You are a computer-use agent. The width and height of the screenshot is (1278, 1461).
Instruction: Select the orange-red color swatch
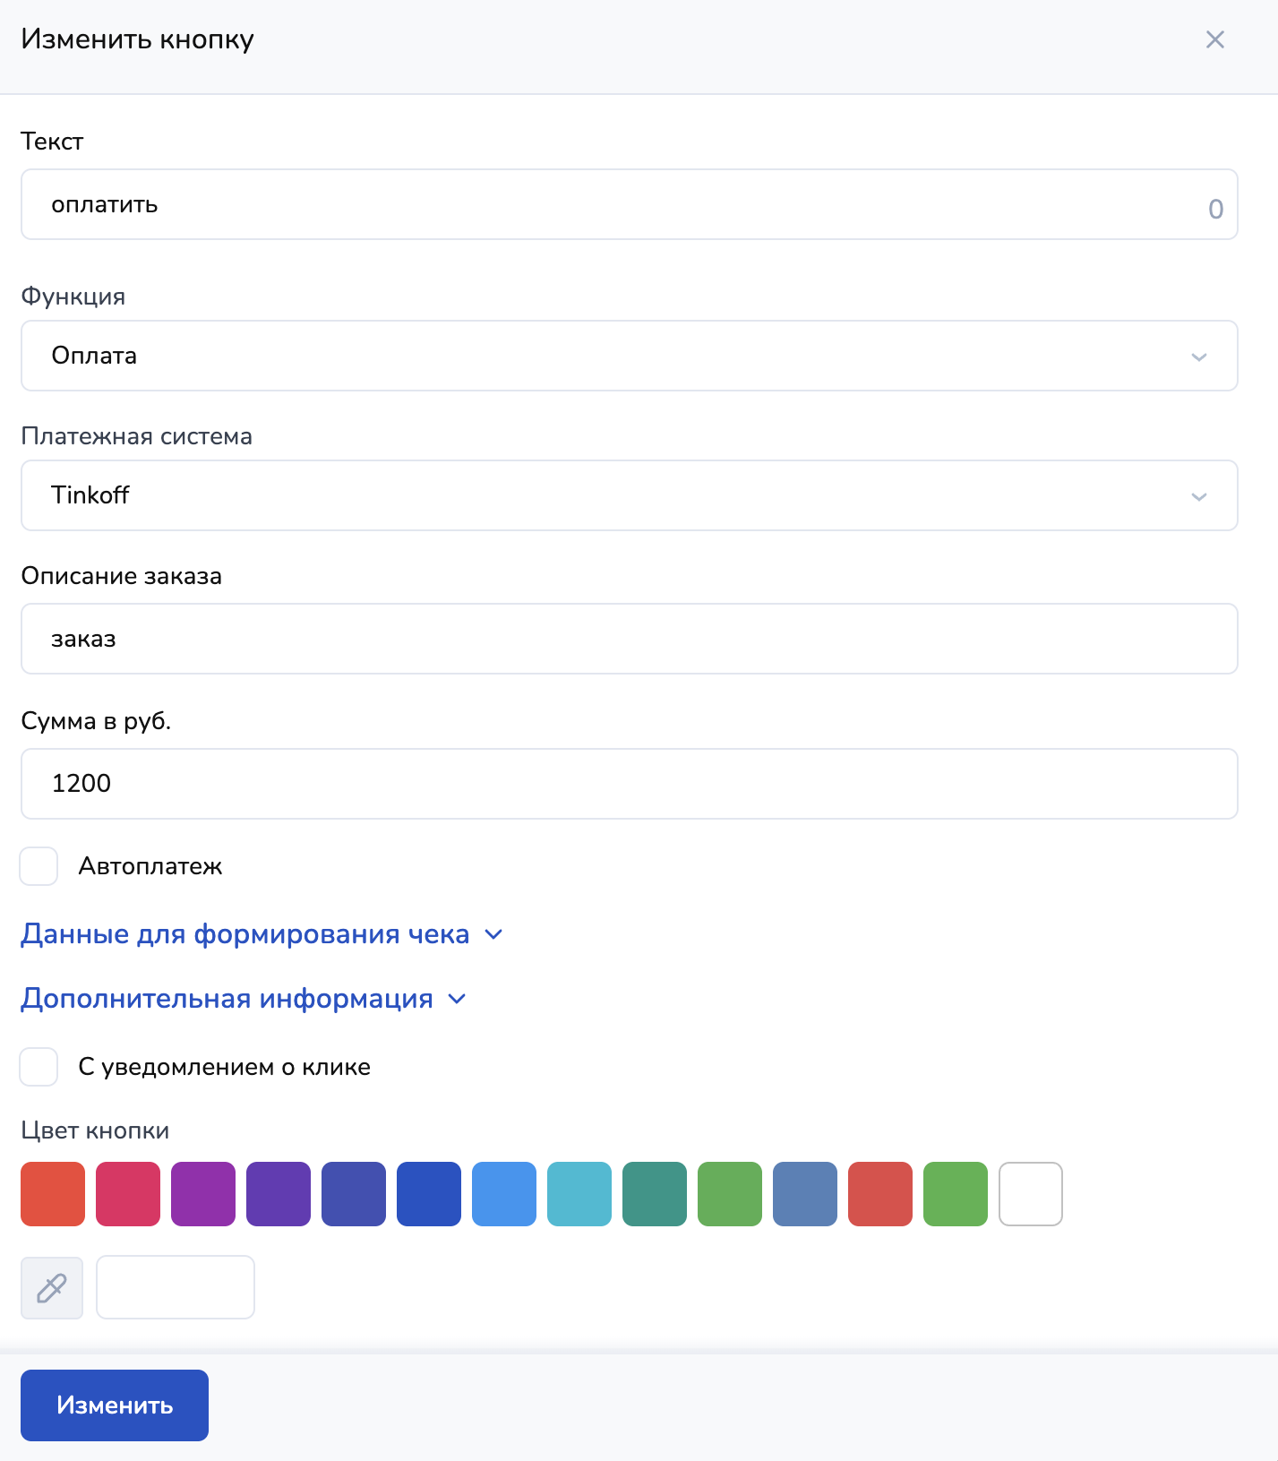pyautogui.click(x=53, y=1194)
